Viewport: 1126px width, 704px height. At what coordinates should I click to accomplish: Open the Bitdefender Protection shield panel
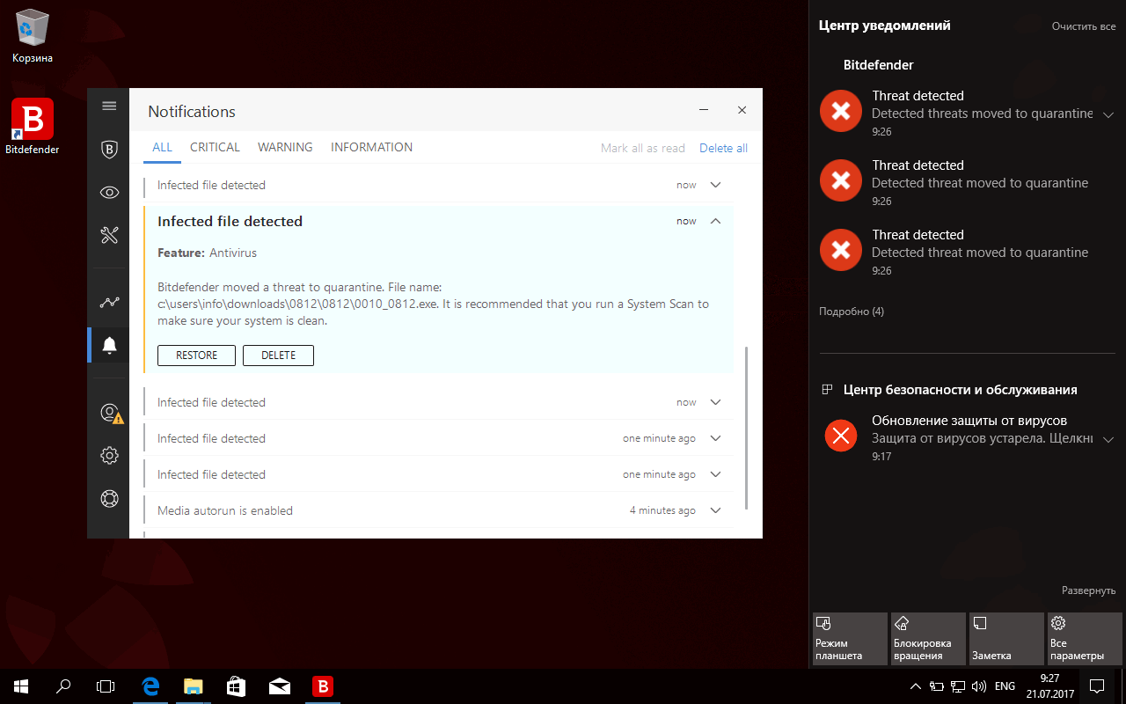108,150
